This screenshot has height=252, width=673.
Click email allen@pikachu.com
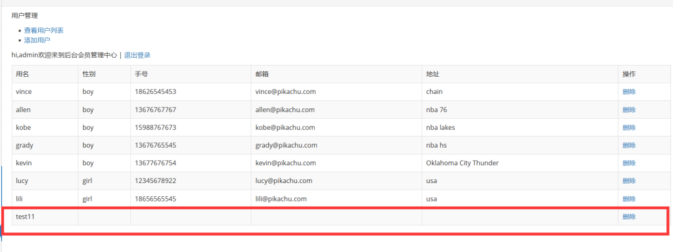285,110
